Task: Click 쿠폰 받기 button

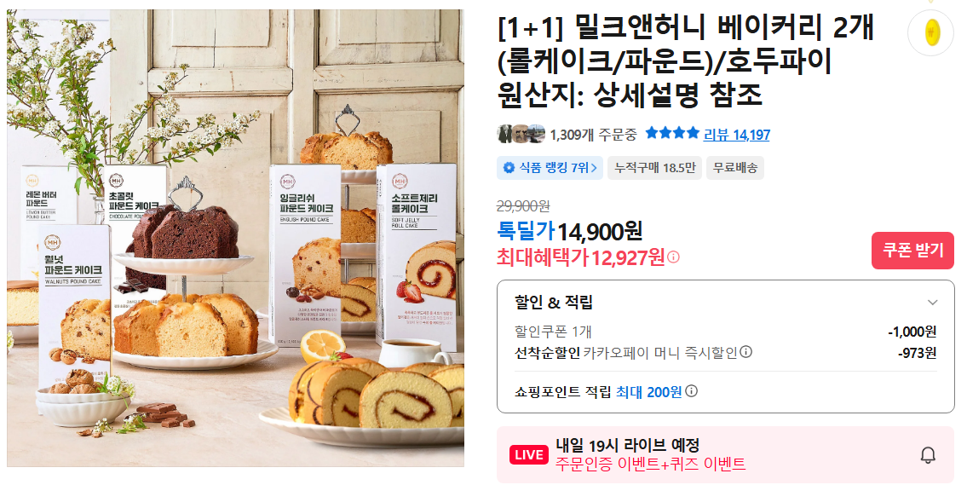Action: [x=912, y=251]
